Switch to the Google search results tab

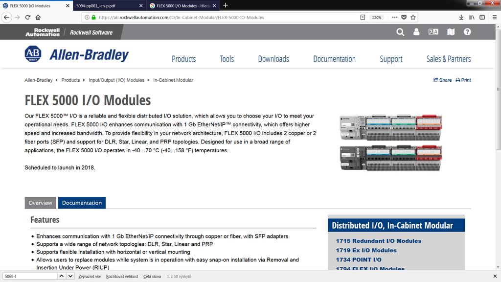[183, 5]
